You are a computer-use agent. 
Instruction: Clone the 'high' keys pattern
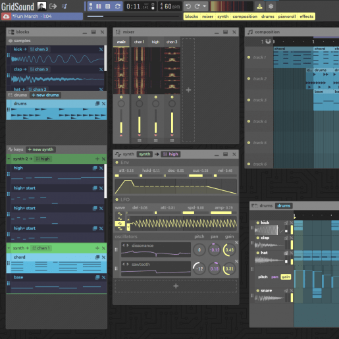point(95,168)
